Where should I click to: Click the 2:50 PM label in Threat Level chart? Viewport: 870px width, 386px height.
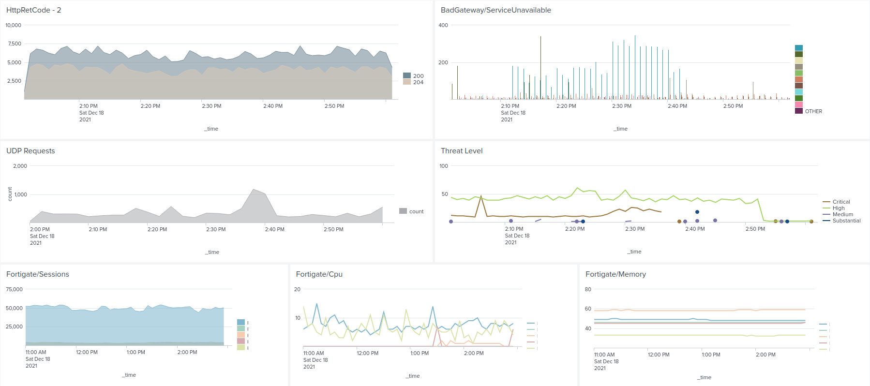tap(755, 229)
